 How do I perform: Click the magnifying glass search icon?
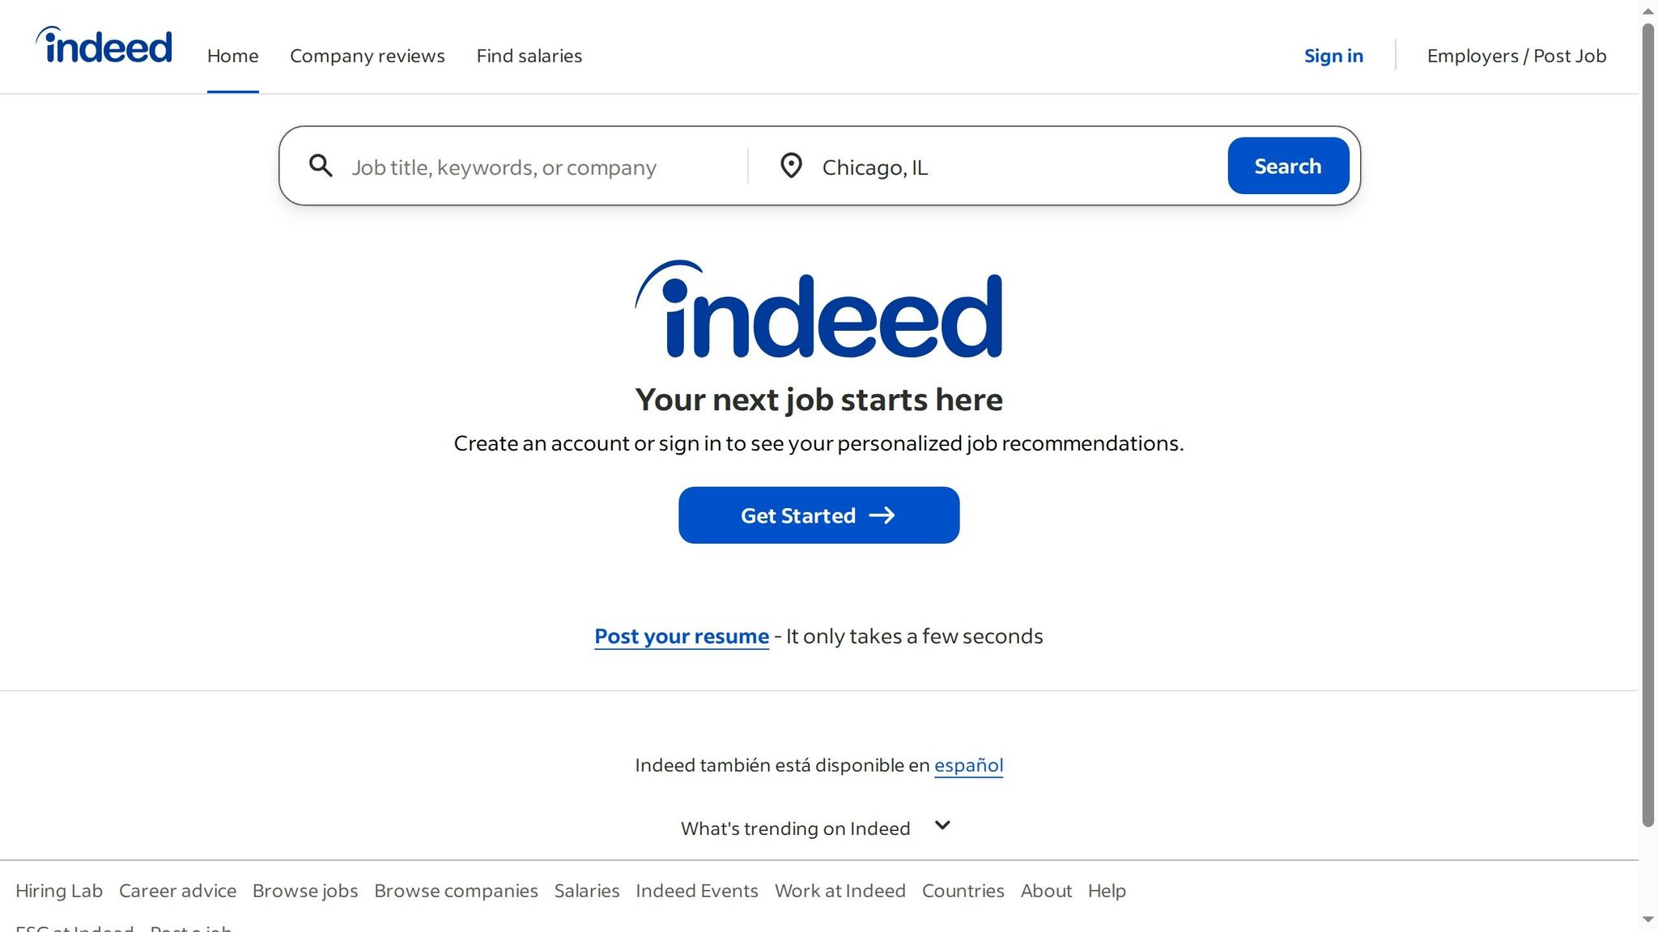coord(321,166)
